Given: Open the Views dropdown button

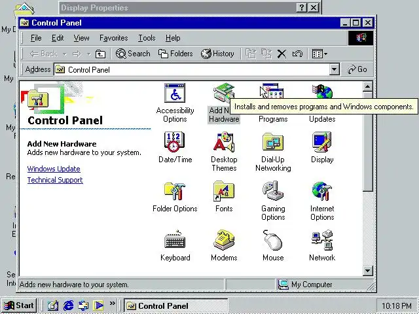Looking at the screenshot, I should click(x=319, y=54).
